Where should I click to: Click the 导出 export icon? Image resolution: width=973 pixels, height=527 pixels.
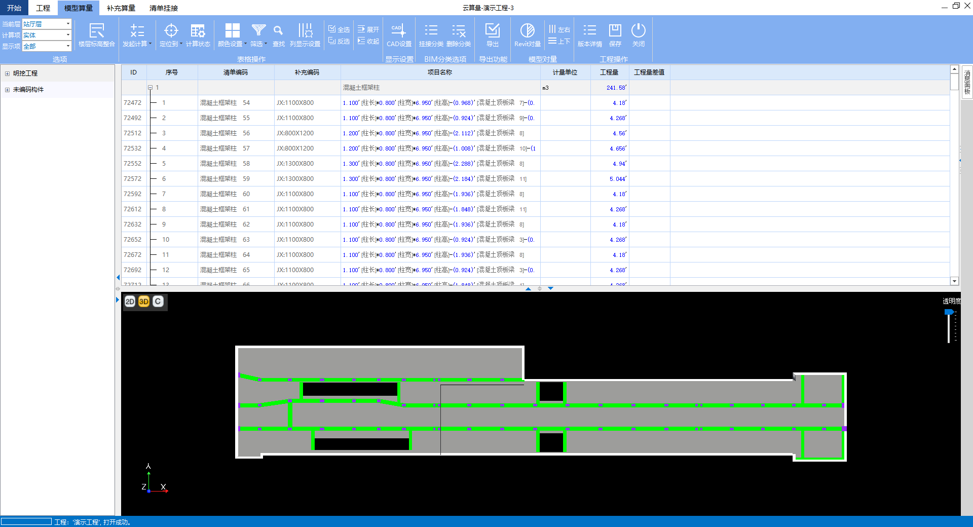(x=492, y=34)
